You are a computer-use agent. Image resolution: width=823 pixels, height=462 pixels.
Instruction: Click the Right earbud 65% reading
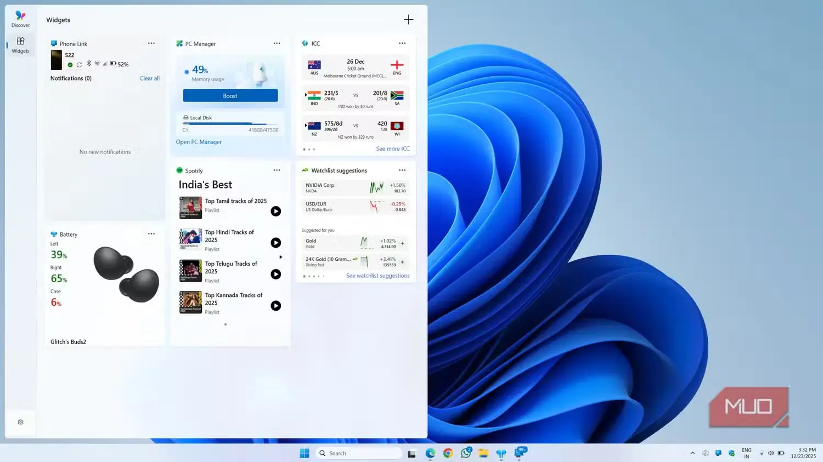pos(59,279)
